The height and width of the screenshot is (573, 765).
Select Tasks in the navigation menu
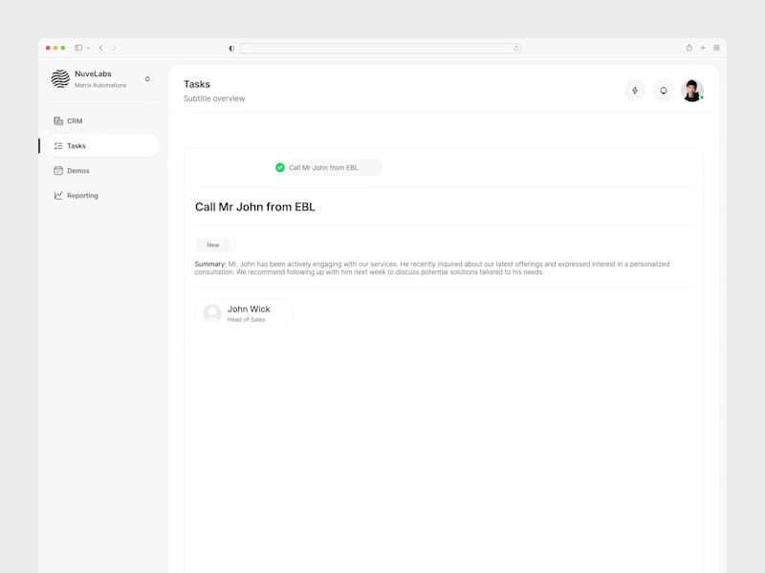pyautogui.click(x=76, y=145)
